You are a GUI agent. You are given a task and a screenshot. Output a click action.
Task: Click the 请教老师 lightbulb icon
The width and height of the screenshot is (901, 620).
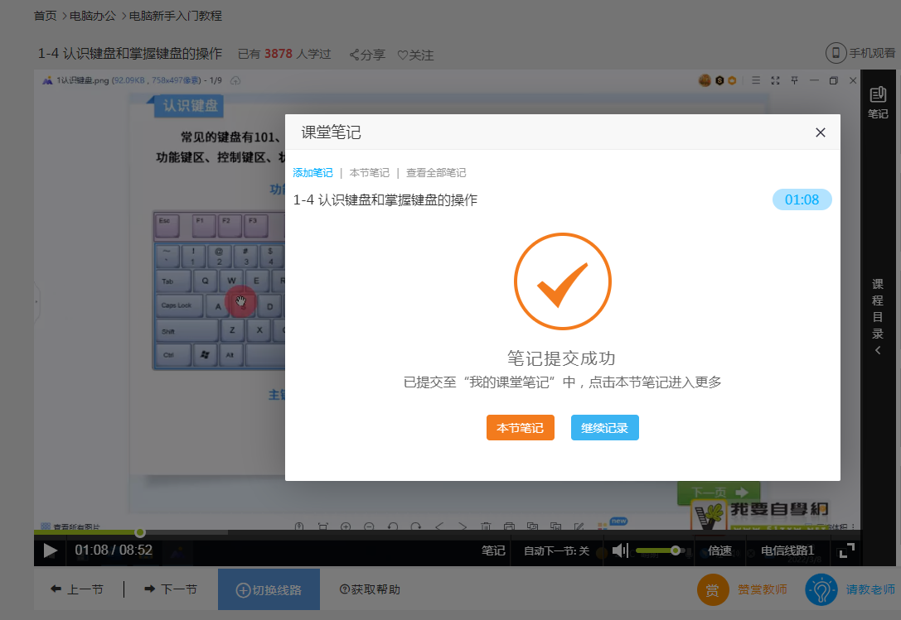(820, 589)
